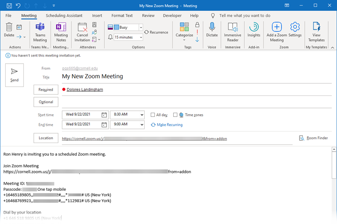
Task: Click the Make Recurring link
Action: [x=167, y=125]
